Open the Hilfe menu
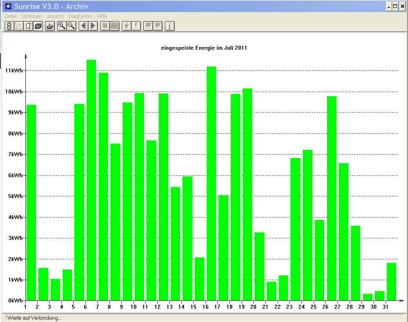 (102, 16)
